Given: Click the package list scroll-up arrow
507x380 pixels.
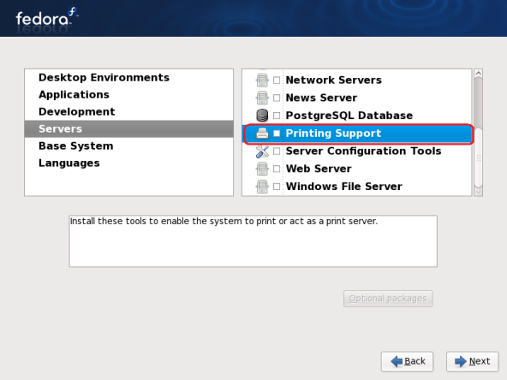Looking at the screenshot, I should click(478, 73).
